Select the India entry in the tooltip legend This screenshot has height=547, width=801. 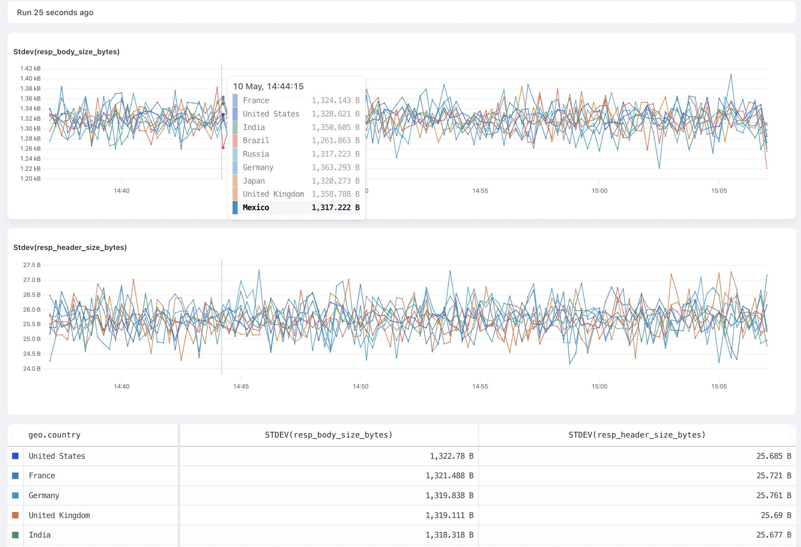235,127
